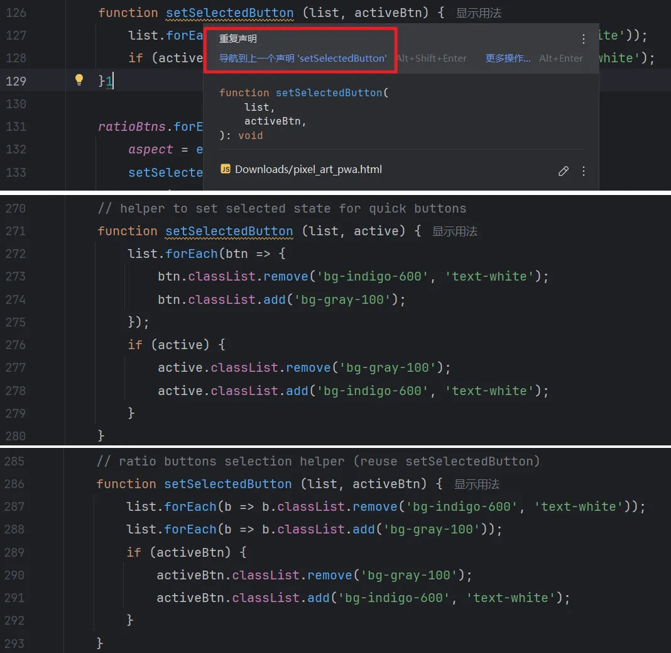Click the helper comment on line 270
The height and width of the screenshot is (653, 671).
tap(281, 208)
